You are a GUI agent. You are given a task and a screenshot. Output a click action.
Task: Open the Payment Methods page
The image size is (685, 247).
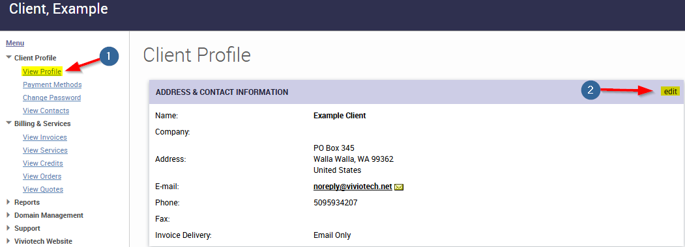pyautogui.click(x=52, y=84)
